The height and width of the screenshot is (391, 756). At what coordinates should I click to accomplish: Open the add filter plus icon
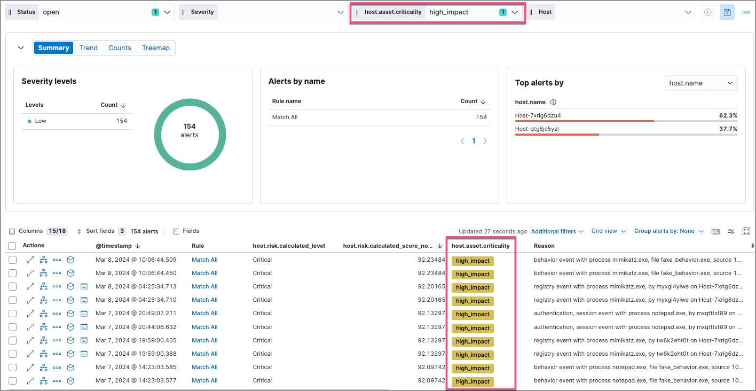[707, 12]
